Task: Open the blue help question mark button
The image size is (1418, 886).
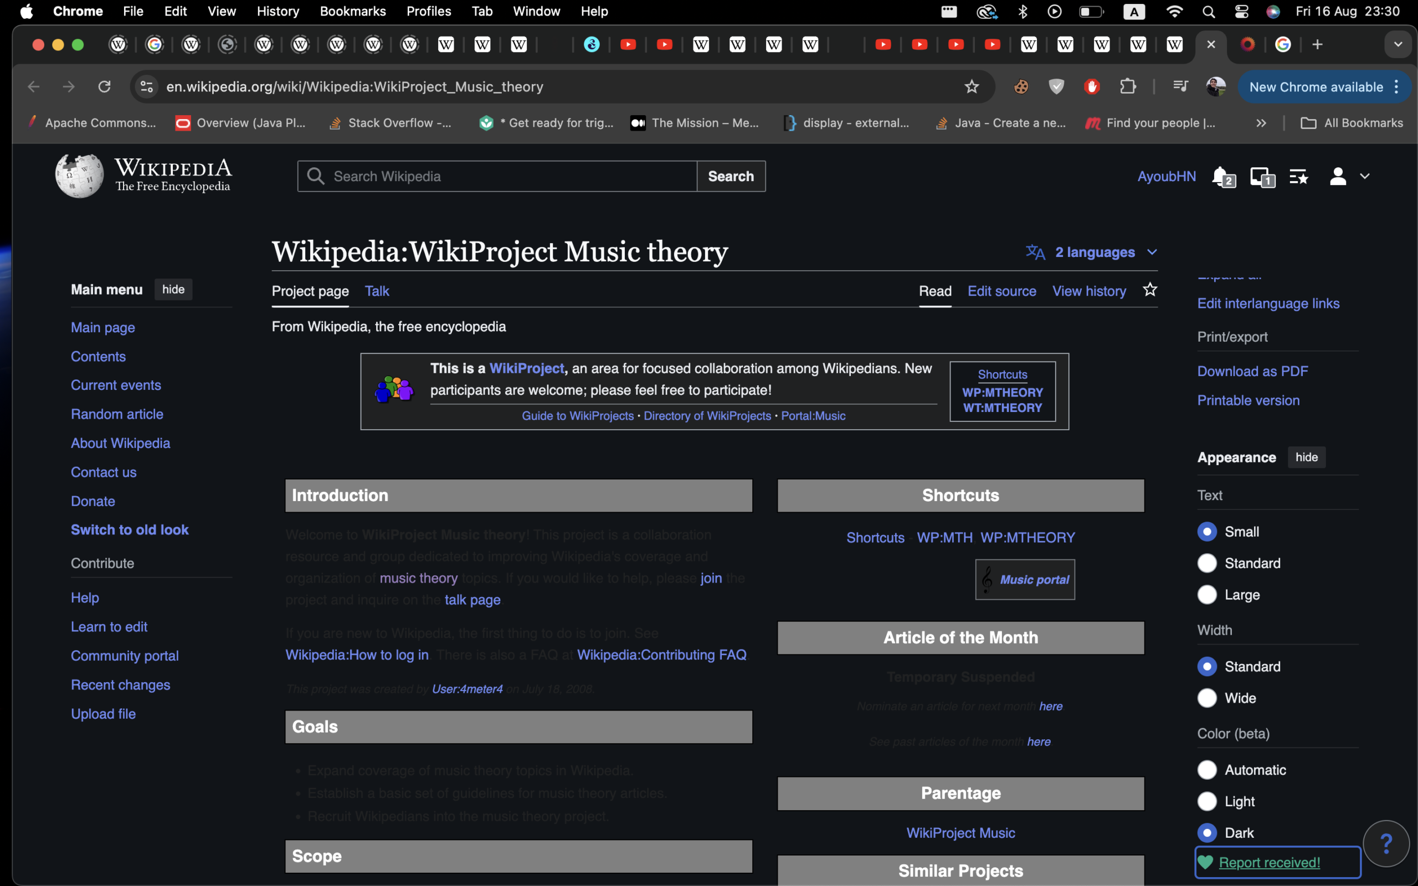Action: 1386,844
